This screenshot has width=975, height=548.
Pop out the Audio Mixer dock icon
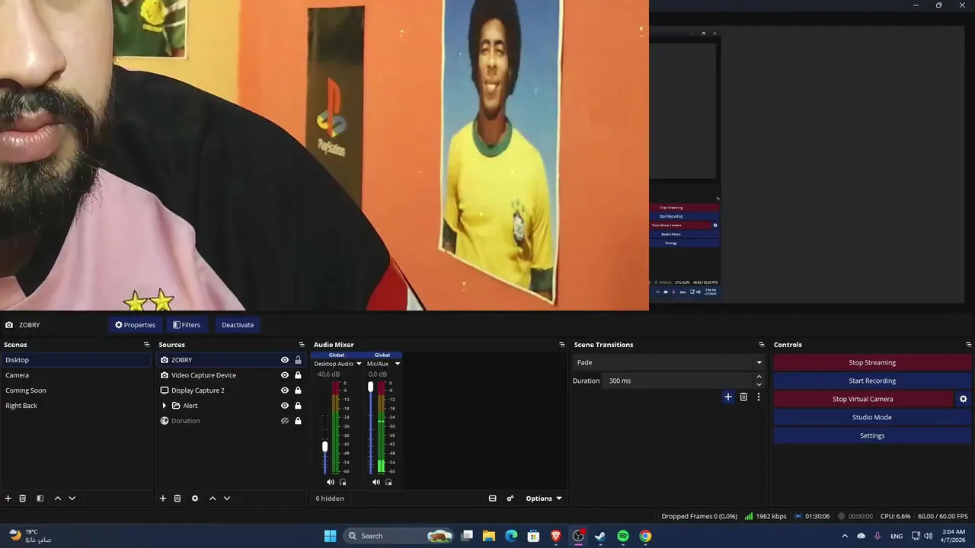coord(562,345)
